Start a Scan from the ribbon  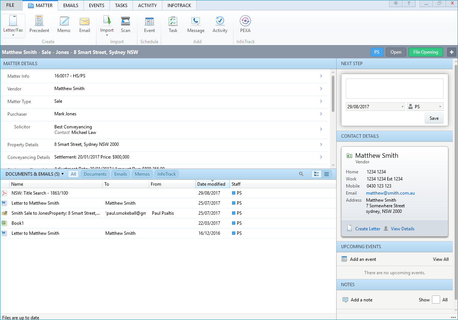(125, 24)
